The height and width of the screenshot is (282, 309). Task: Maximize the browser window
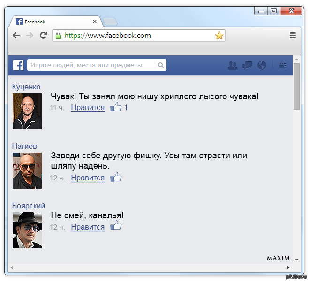[274, 11]
